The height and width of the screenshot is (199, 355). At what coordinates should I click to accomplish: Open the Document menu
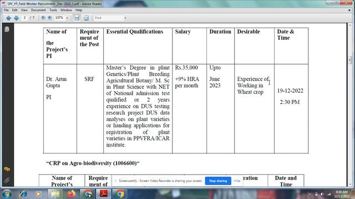pos(38,10)
